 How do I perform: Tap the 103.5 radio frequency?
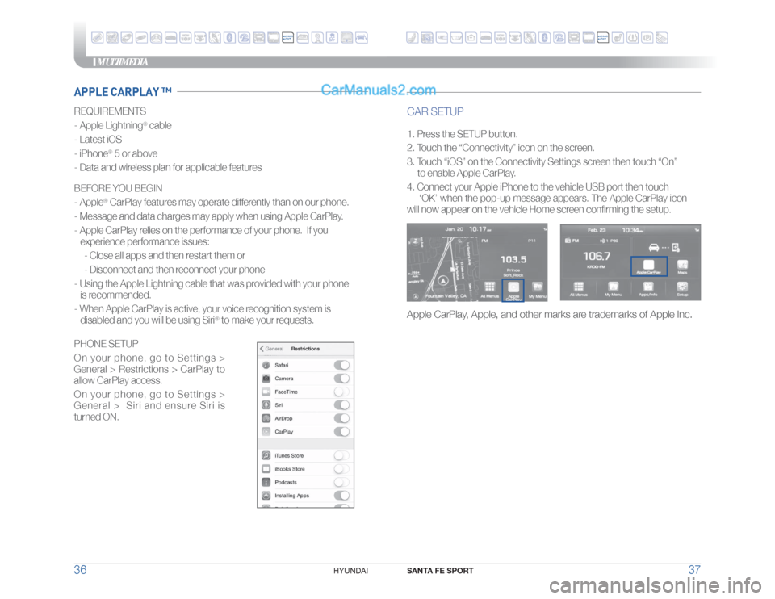coord(513,259)
